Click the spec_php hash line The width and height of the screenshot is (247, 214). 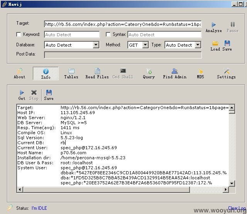coord(136,183)
